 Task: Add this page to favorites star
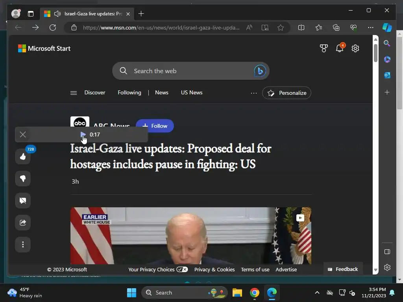(x=280, y=28)
